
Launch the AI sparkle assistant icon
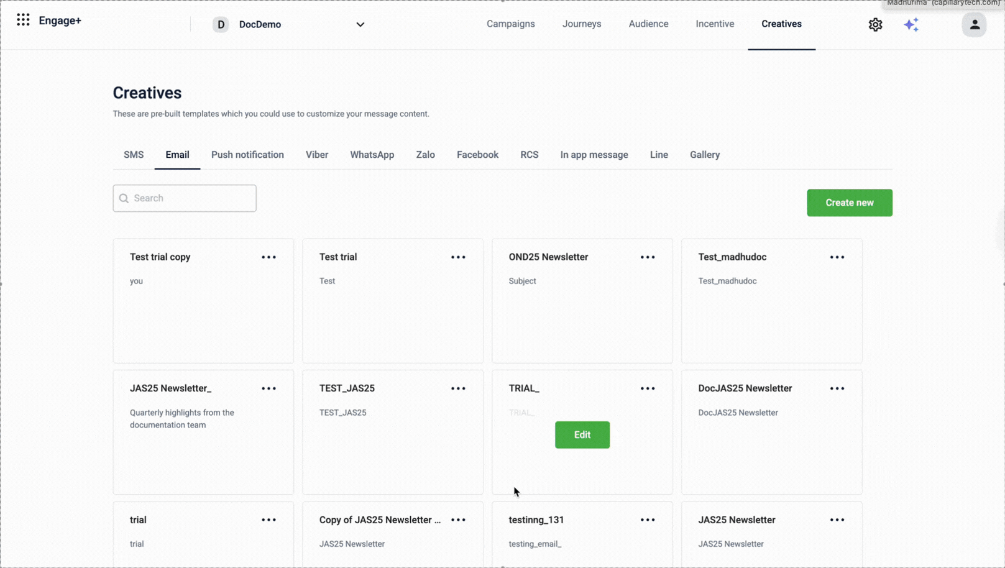click(x=911, y=24)
